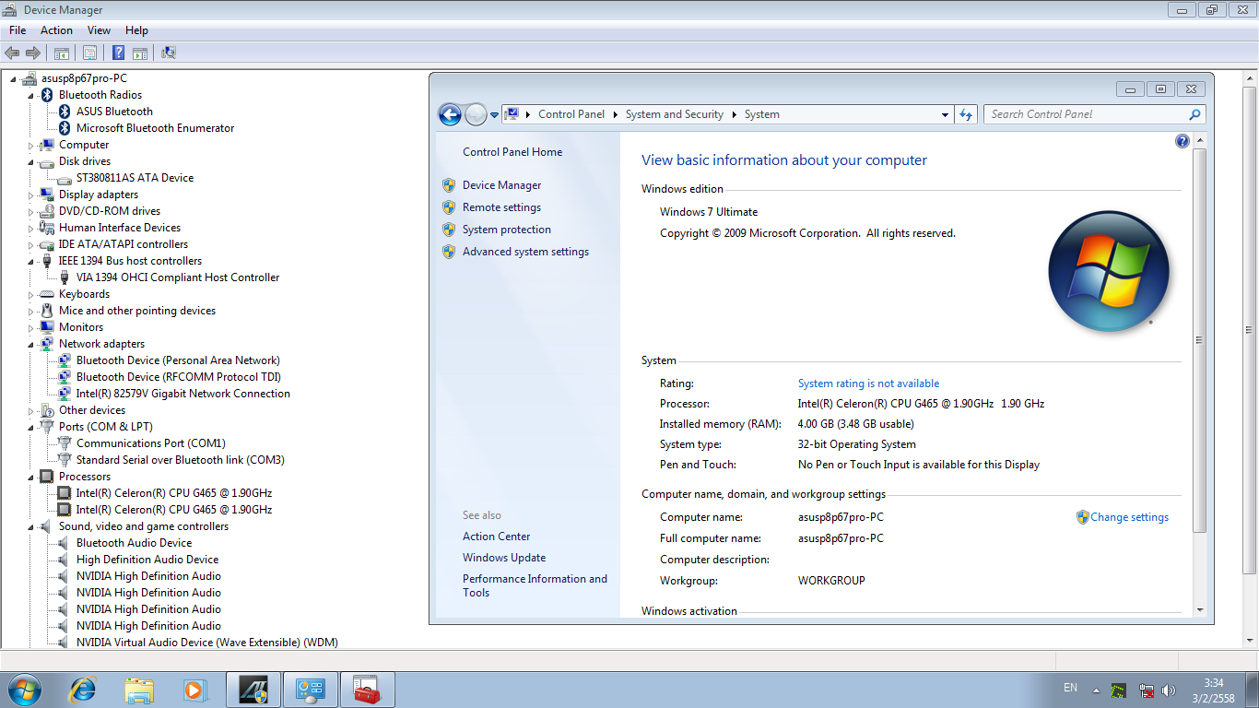Open Control Panel Home link
1259x708 pixels.
pyautogui.click(x=512, y=152)
